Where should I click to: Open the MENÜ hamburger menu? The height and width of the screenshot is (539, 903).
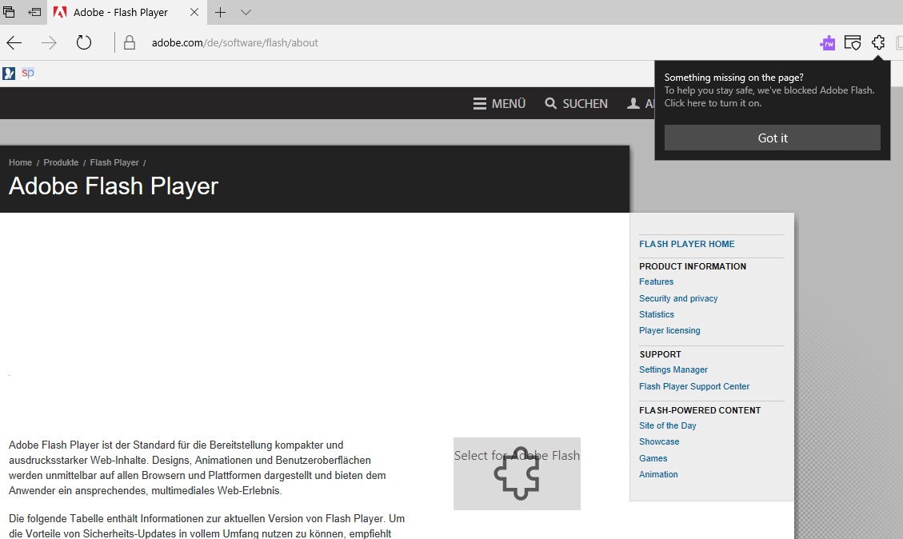(x=499, y=104)
